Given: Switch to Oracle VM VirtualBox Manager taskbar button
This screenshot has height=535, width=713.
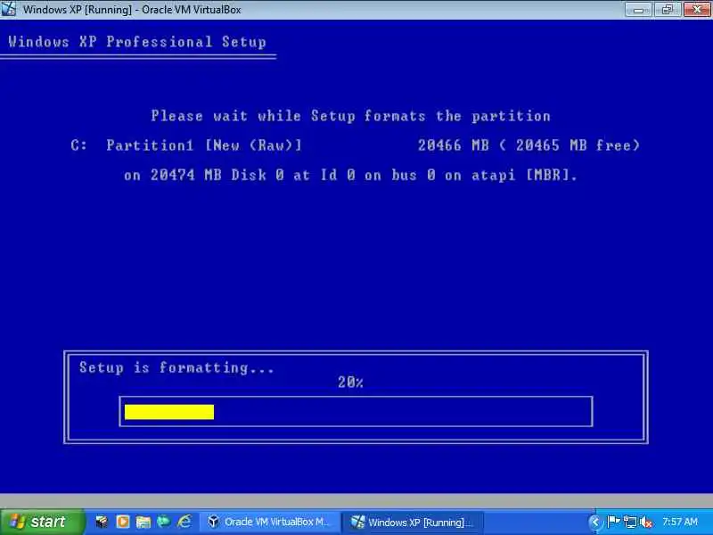Looking at the screenshot, I should click(270, 522).
